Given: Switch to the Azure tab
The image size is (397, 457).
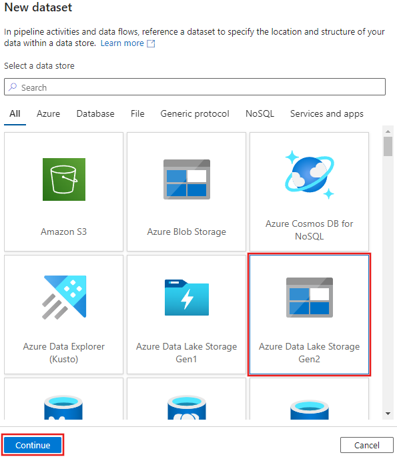Looking at the screenshot, I should [x=49, y=113].
